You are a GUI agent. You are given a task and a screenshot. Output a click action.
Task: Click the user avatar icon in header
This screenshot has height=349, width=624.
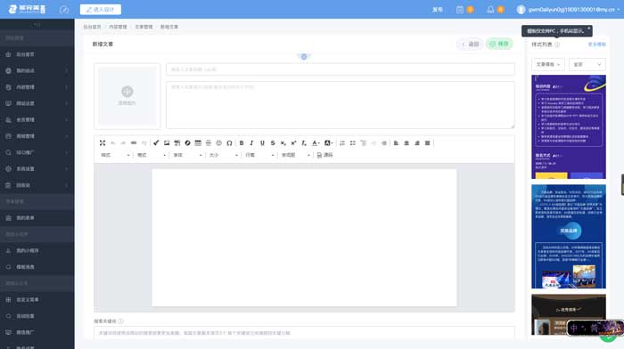tap(521, 10)
